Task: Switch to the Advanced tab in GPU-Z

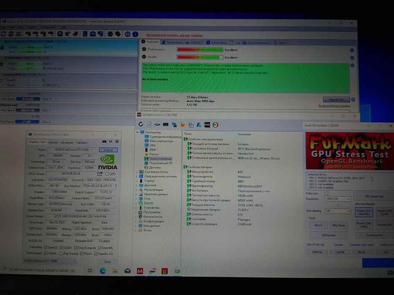Action: click(67, 142)
